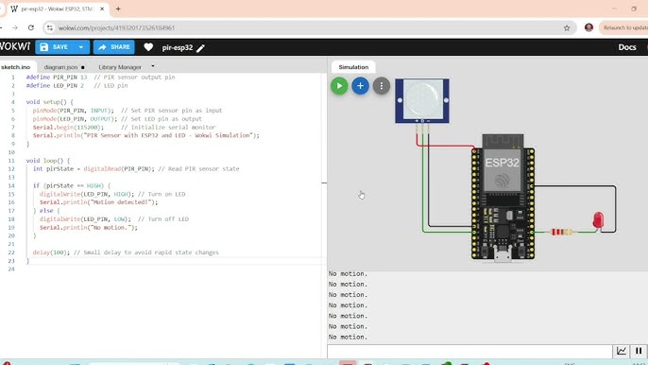Click the SHARE button
Viewport: 648px width, 365px height.
(x=114, y=47)
